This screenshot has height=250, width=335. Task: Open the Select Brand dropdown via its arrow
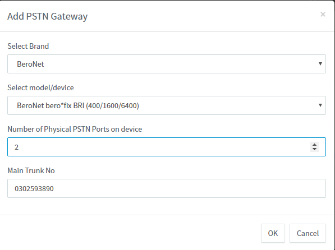tap(320, 63)
